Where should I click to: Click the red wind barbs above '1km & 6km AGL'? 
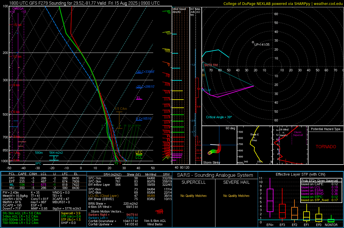[x=159, y=212]
